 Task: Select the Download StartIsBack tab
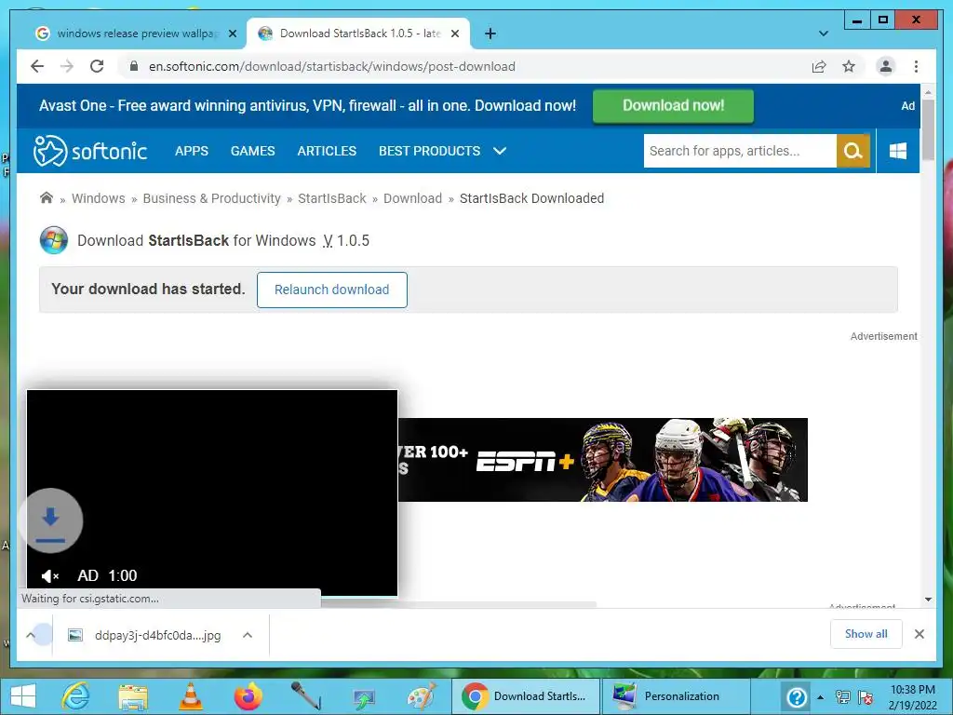click(x=358, y=34)
